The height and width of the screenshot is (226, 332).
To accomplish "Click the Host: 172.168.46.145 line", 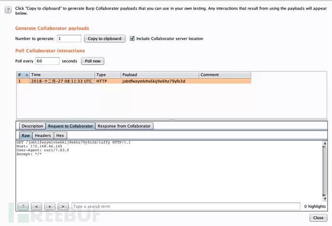I will pyautogui.click(x=39, y=146).
